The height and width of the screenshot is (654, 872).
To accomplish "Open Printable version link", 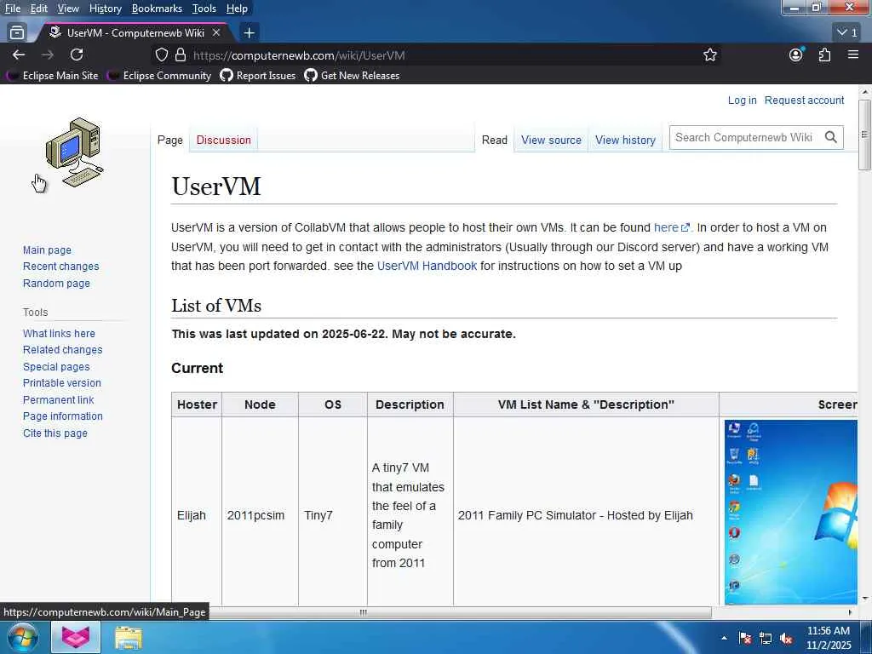I will [x=61, y=383].
